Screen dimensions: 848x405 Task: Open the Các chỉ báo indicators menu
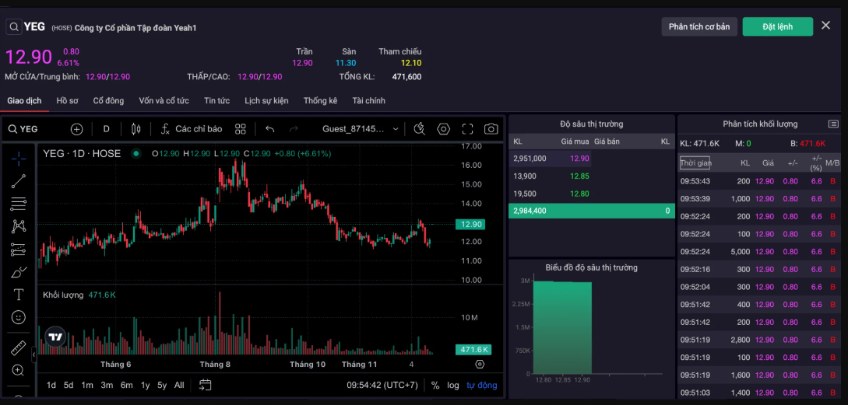(192, 129)
